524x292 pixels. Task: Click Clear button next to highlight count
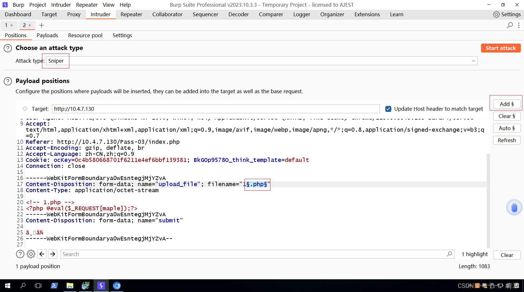507,255
